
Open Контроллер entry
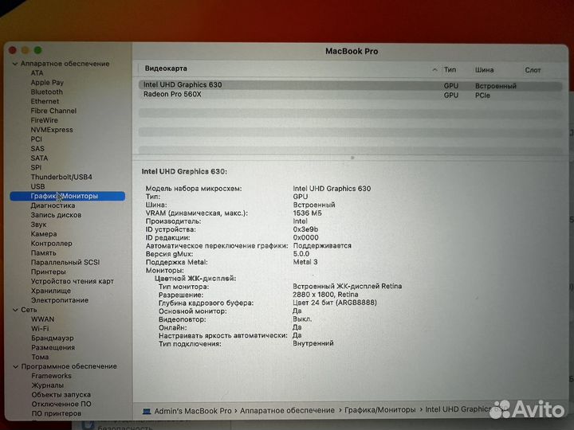(x=51, y=244)
